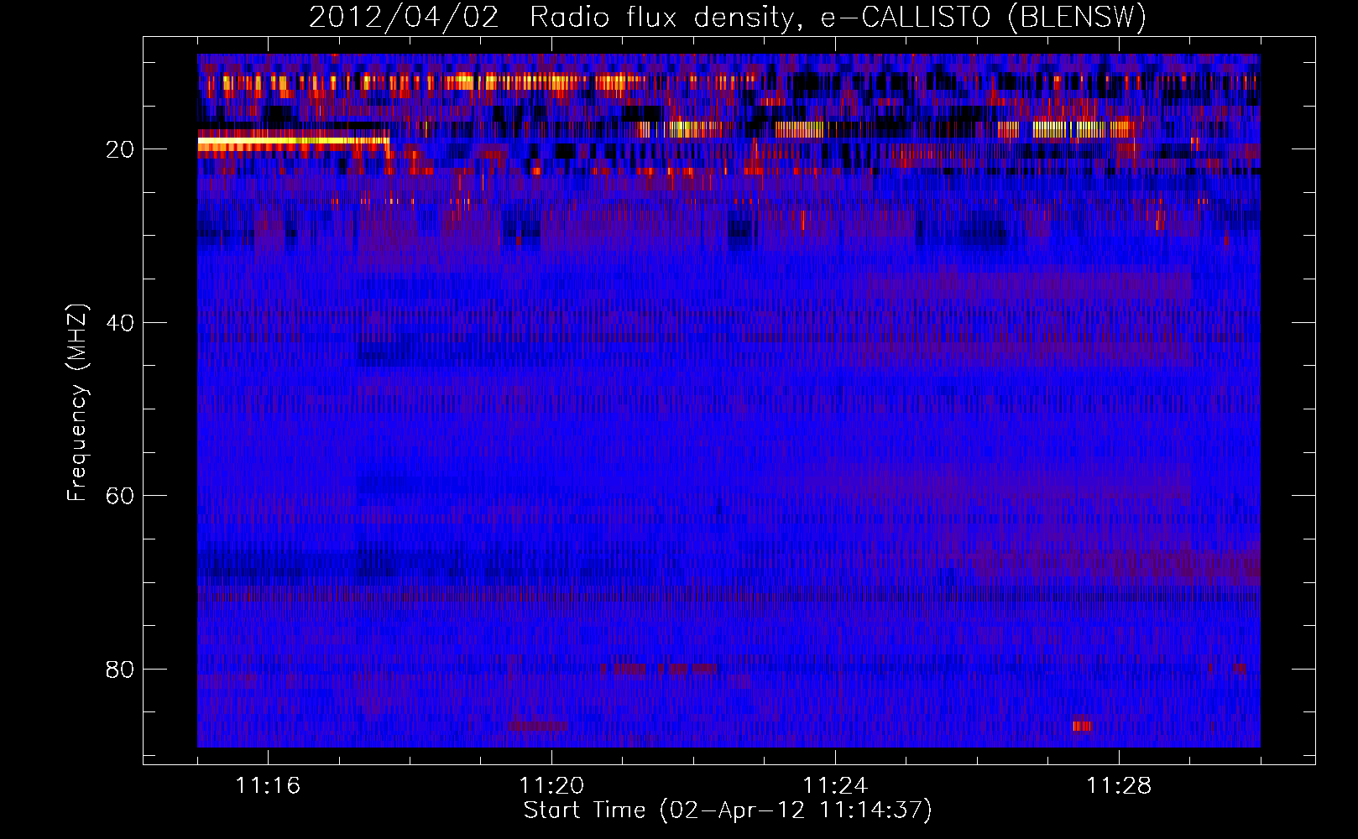
Task: Click the 11:24 time tick label
Action: (835, 786)
